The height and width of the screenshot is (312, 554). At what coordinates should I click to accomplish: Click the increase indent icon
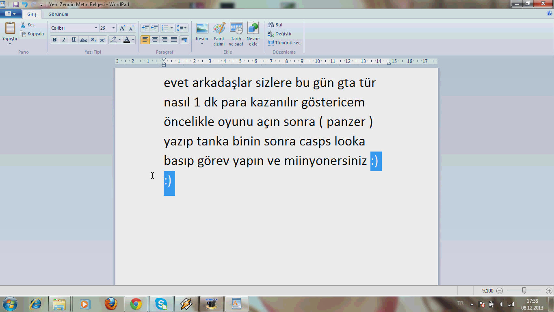click(x=154, y=28)
